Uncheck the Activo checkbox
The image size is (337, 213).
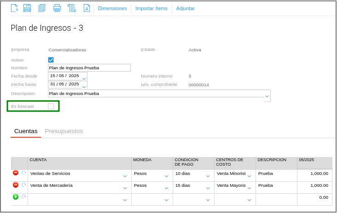(x=51, y=60)
